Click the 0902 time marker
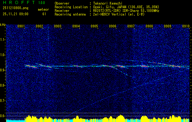 click(39, 26)
